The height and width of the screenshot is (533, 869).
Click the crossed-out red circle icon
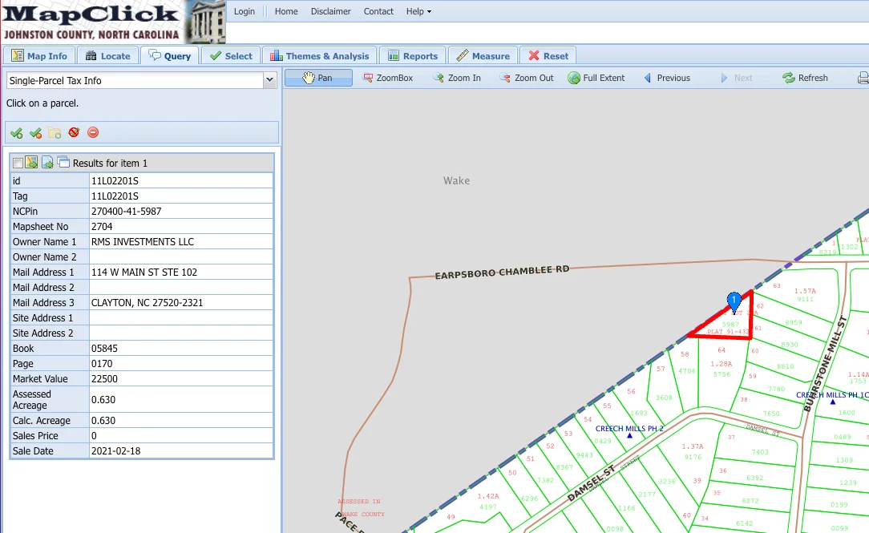pyautogui.click(x=74, y=132)
